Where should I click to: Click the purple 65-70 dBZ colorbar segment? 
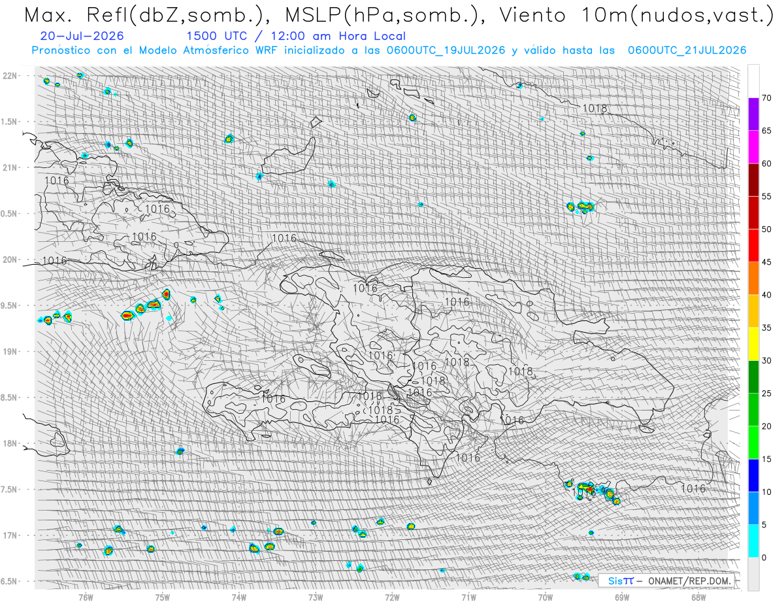[754, 114]
